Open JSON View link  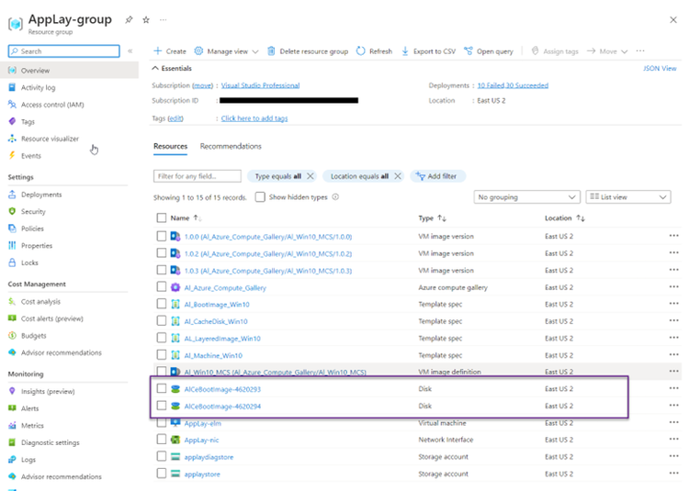[660, 68]
